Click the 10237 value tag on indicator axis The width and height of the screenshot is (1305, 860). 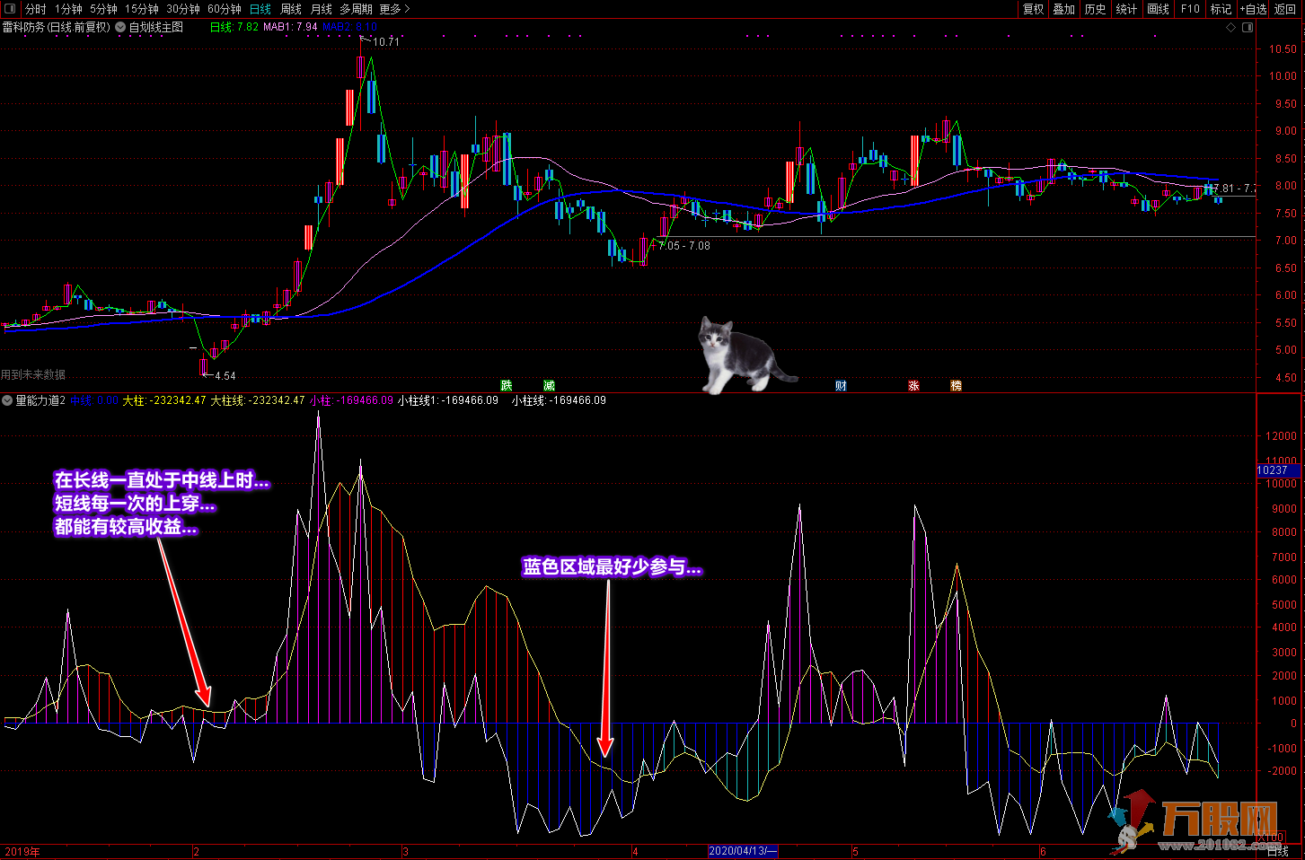tap(1279, 470)
